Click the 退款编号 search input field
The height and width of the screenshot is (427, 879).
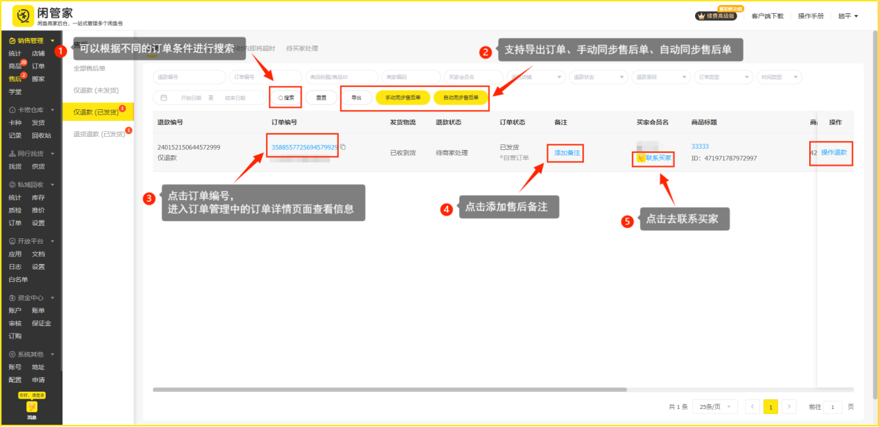(189, 77)
